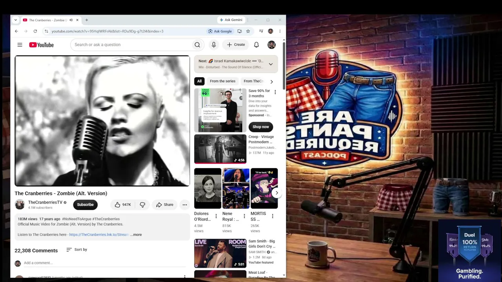Open options for MORTIS short
502x282 pixels.
click(x=272, y=216)
